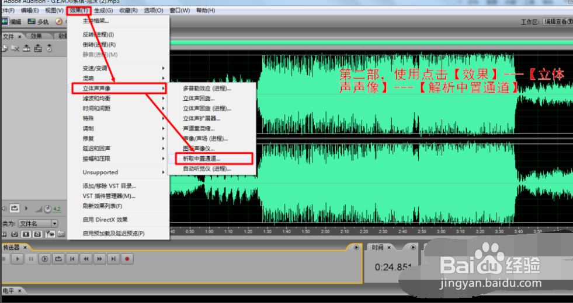Open the 工作区 workspace dropdown
The image size is (573, 303).
[x=558, y=22]
